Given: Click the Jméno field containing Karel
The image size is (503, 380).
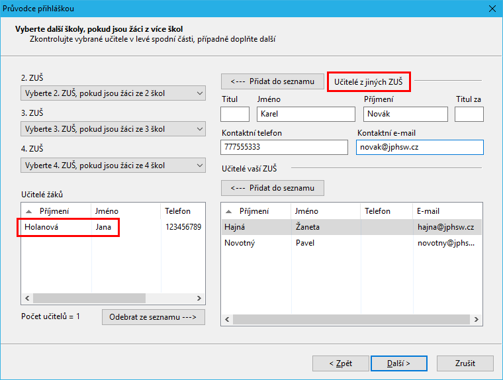Looking at the screenshot, I should click(305, 114).
